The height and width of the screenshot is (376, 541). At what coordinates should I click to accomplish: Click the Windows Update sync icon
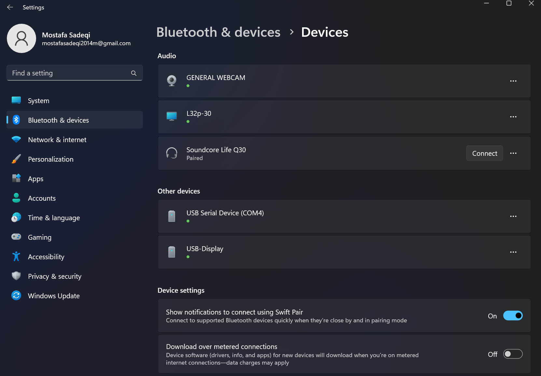tap(16, 296)
